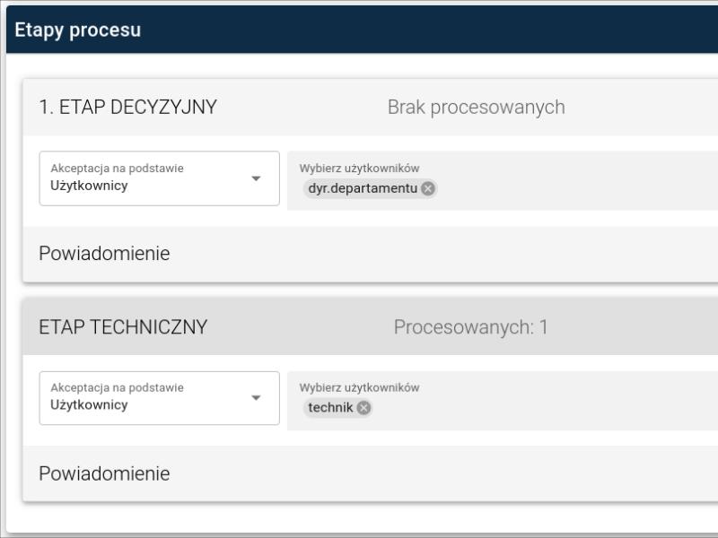Remove the technik user chip

(x=363, y=408)
